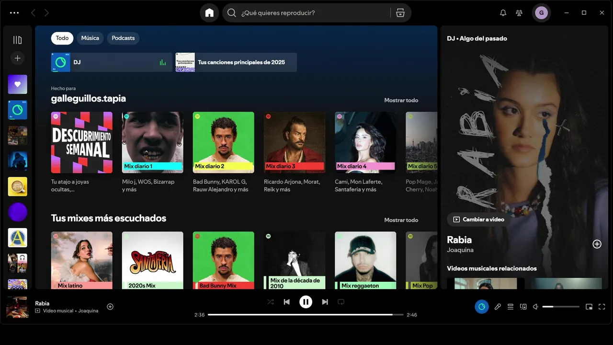Open 2020s Mix card

point(153,260)
